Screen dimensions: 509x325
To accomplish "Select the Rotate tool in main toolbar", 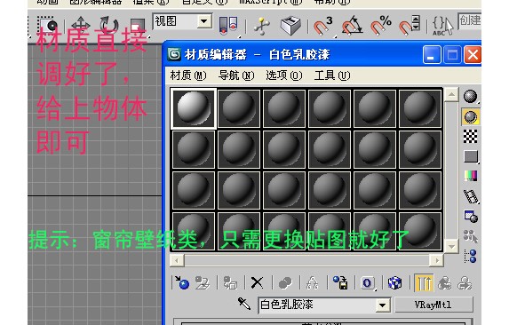I will 109,25.
